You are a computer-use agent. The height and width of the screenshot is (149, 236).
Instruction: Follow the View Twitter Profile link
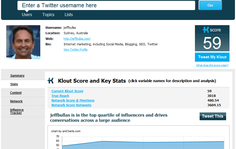click(x=75, y=49)
